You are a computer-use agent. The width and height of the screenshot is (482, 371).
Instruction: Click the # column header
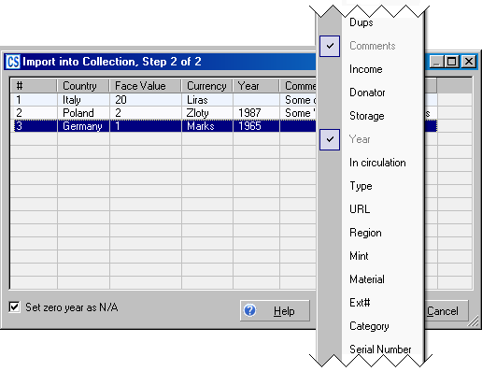(x=34, y=86)
